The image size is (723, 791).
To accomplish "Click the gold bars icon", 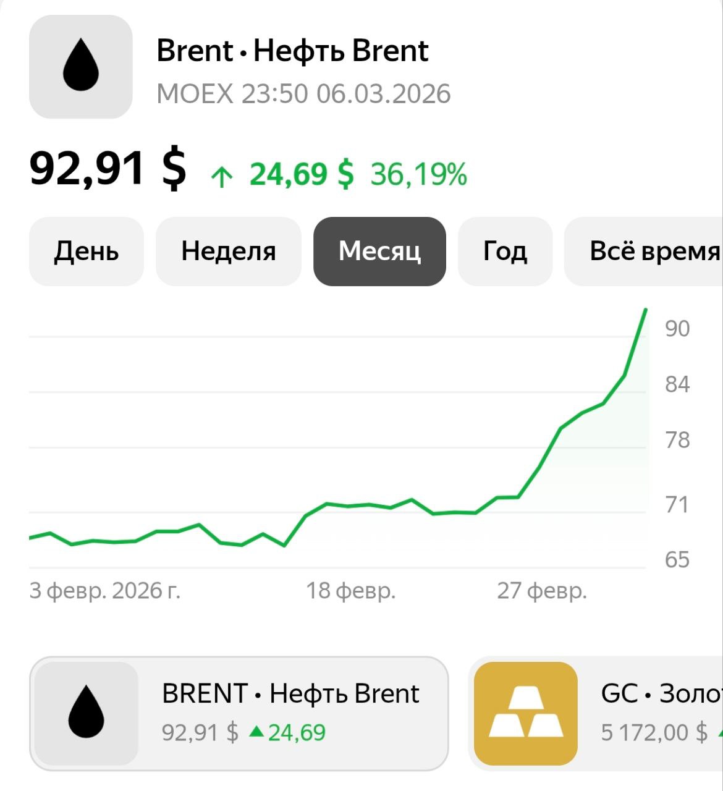I will point(525,713).
